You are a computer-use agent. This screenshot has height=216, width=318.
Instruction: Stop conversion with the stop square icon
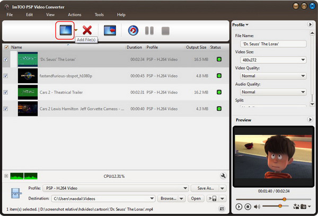(165, 31)
